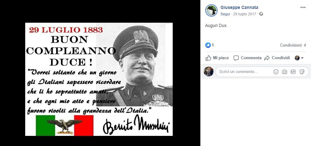Click the Mi piace button

coord(217,58)
